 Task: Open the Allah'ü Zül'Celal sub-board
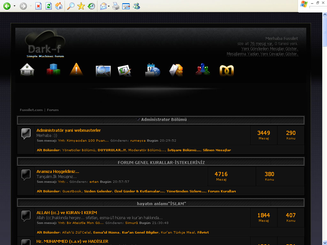pyautogui.click(x=77, y=232)
